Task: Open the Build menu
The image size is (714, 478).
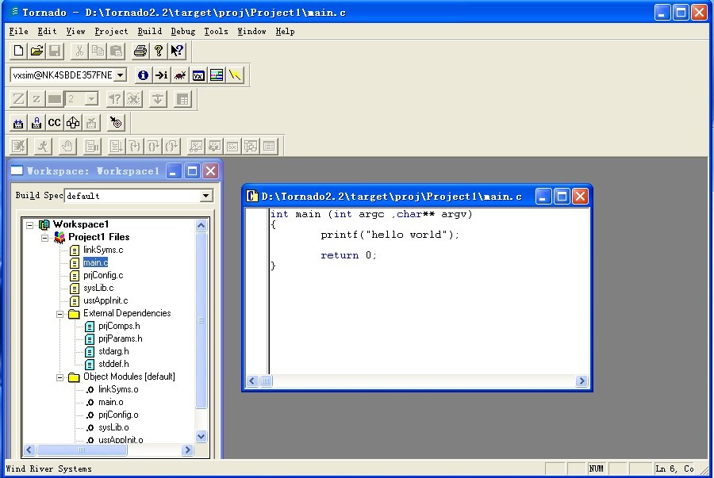Action: click(x=149, y=32)
